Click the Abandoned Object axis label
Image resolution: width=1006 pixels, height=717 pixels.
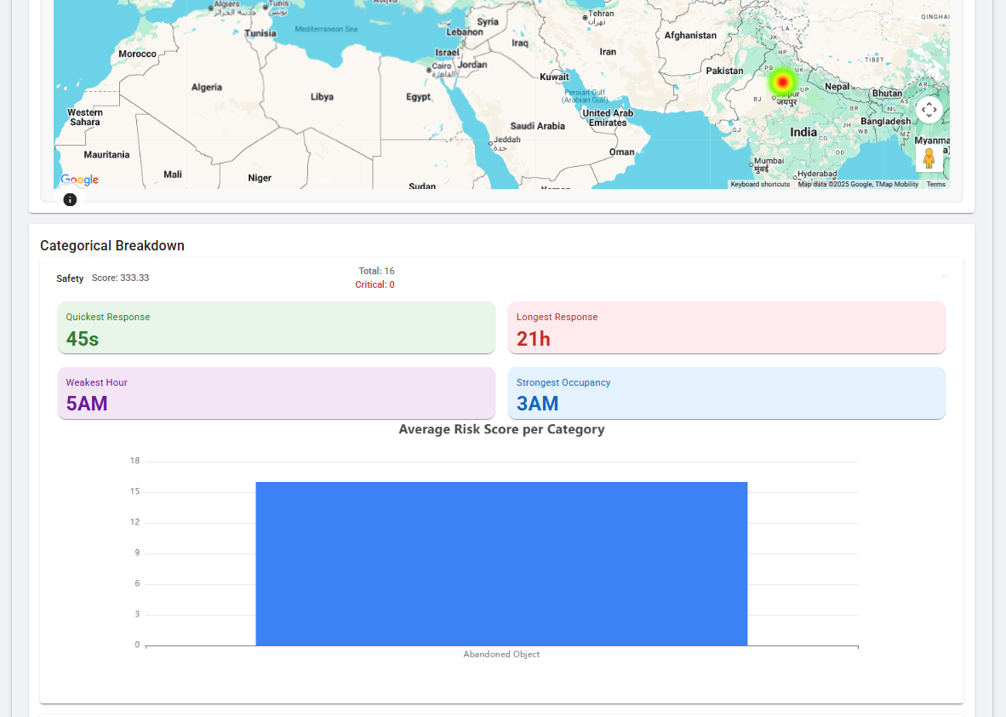501,654
